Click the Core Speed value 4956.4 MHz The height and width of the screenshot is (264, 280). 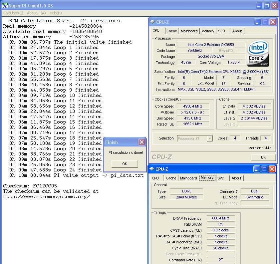coord(193,106)
